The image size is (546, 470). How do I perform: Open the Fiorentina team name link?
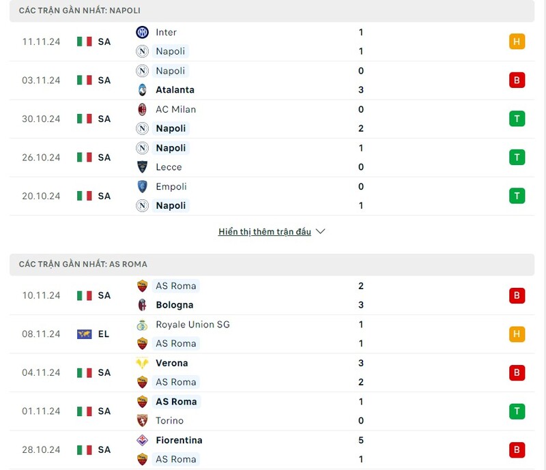179,440
